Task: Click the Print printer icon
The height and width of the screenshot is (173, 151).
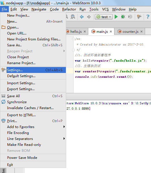Action: coord(3,121)
